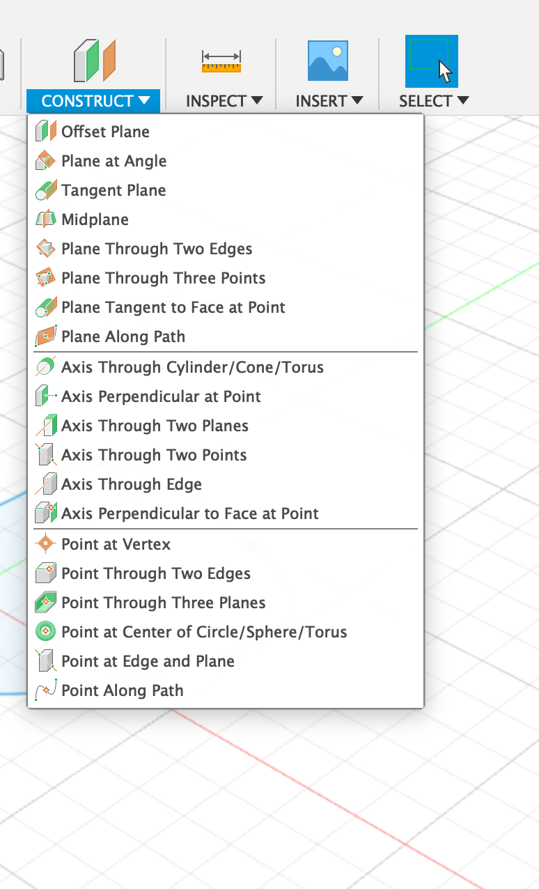Click the Axis Through Edge icon
This screenshot has width=539, height=889.
tap(45, 484)
